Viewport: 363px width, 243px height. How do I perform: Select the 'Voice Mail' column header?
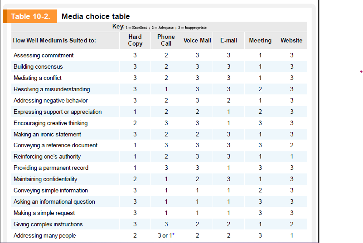click(x=197, y=40)
